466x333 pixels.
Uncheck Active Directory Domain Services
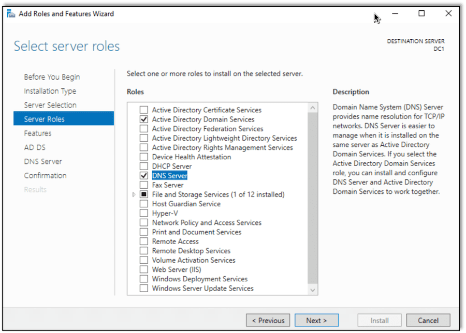tap(143, 119)
